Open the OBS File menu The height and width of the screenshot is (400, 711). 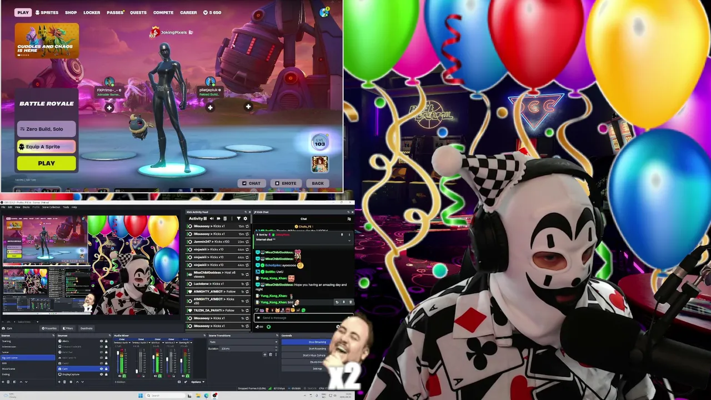[x=3, y=207]
